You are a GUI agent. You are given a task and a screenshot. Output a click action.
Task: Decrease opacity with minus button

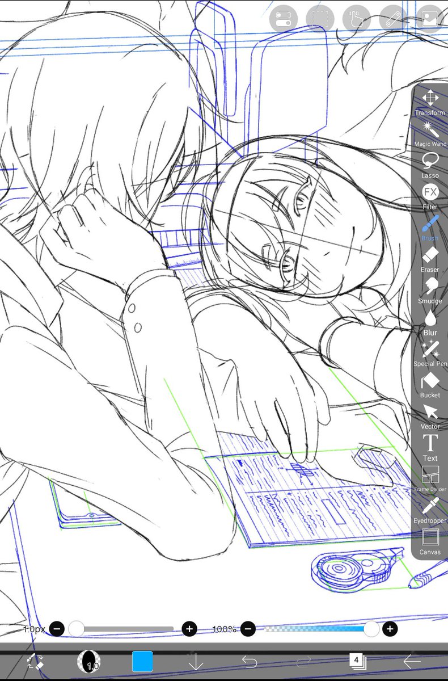pyautogui.click(x=248, y=629)
